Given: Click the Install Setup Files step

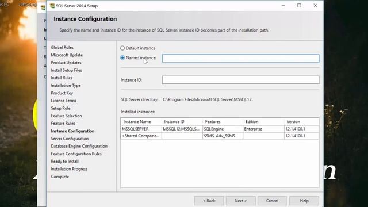Looking at the screenshot, I should [67, 70].
